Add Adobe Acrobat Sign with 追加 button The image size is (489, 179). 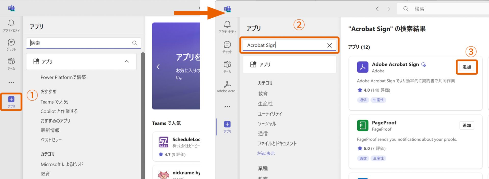tap(467, 67)
